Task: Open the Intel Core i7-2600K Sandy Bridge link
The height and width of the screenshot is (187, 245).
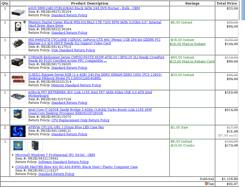Action: pos(90,111)
